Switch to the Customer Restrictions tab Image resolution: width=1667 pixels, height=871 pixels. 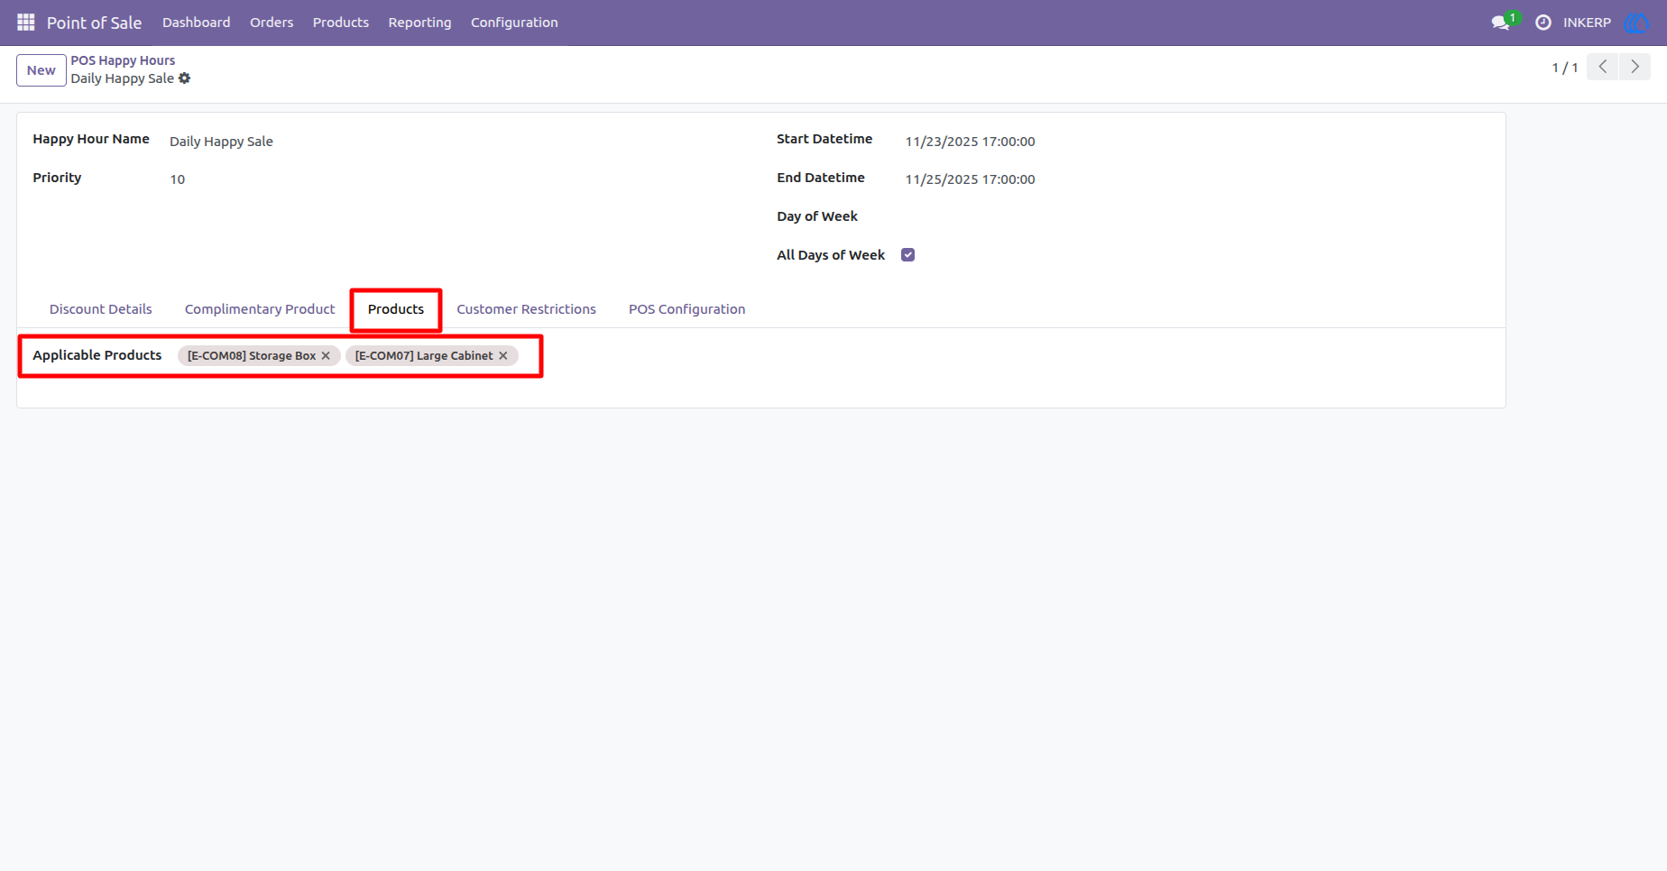coord(526,309)
